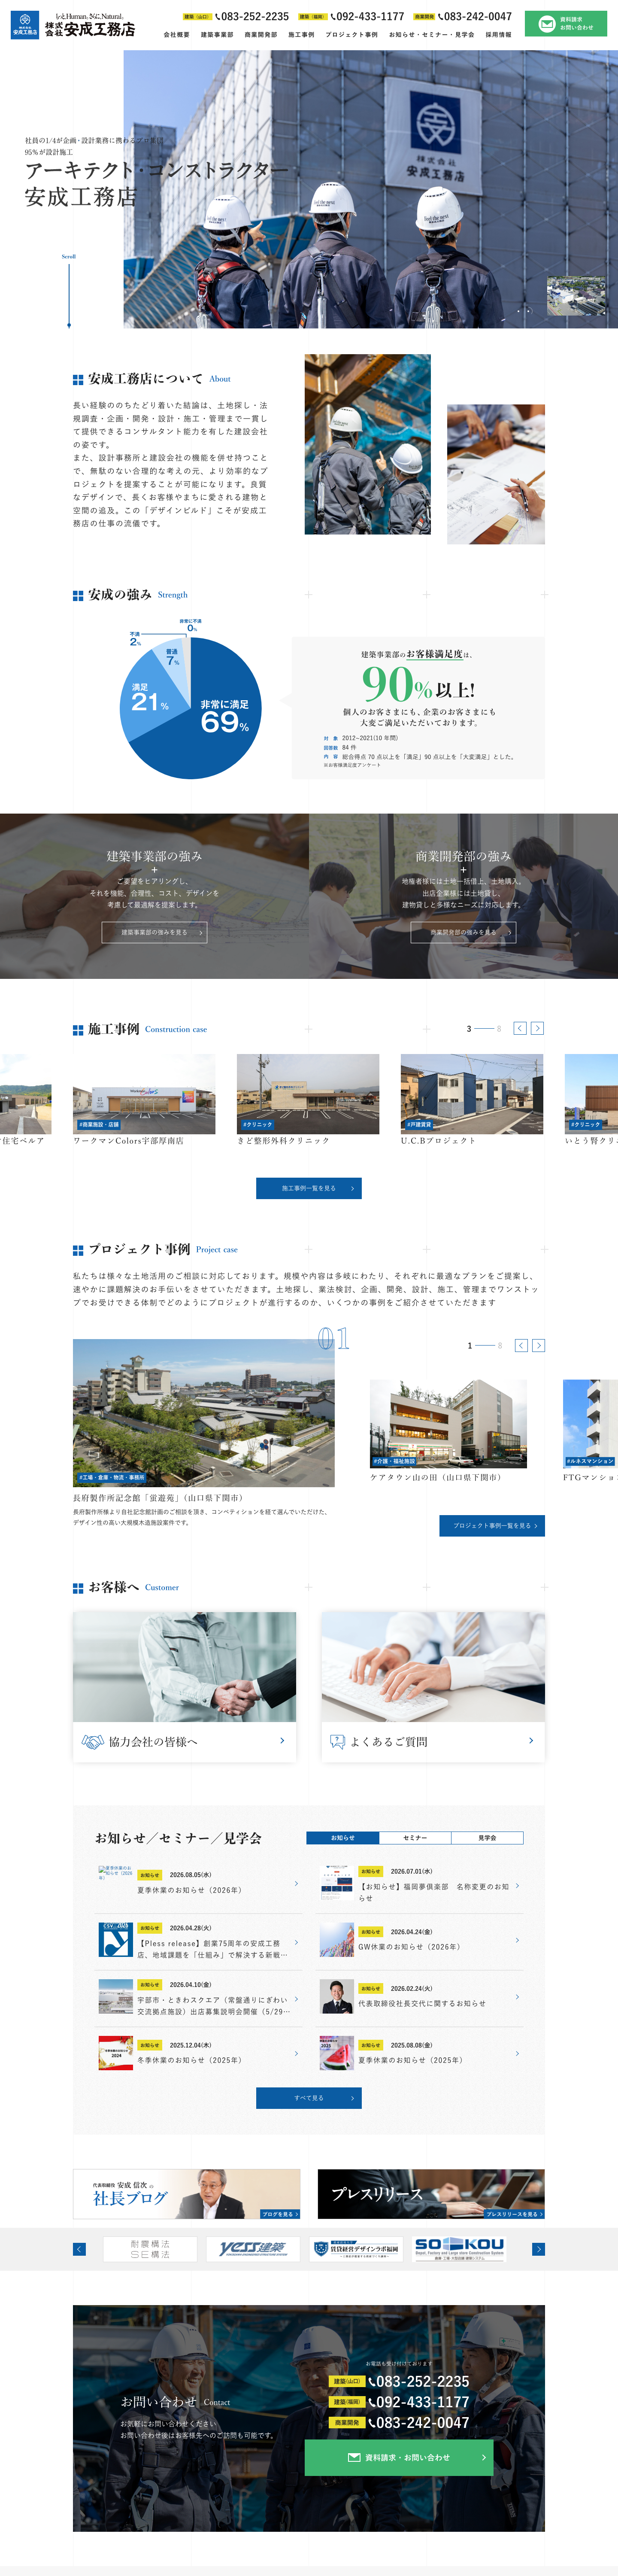Click 建築事業部の強みを見る button
This screenshot has width=618, height=2576.
click(154, 932)
